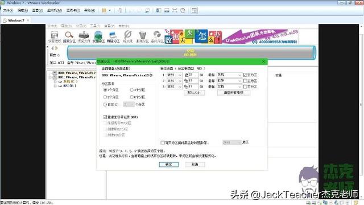Viewport: 364px width, 205px height.
Task: Open the first partition file system dropdown
Action: point(175,75)
